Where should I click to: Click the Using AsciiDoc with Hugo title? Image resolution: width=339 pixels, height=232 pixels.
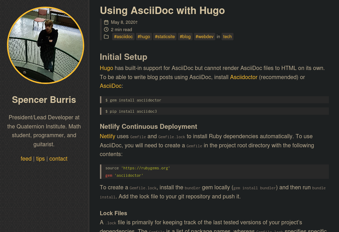[x=163, y=10]
